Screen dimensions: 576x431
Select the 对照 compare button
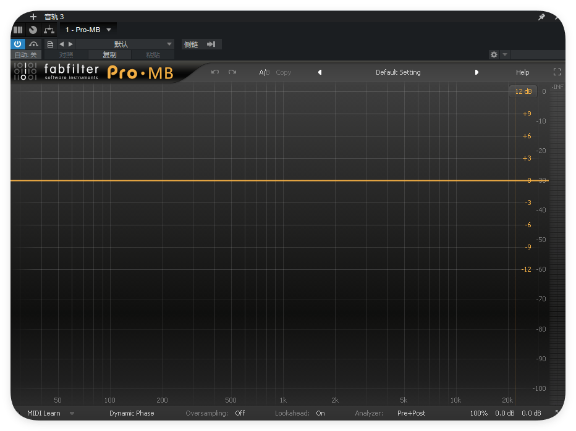tap(66, 55)
